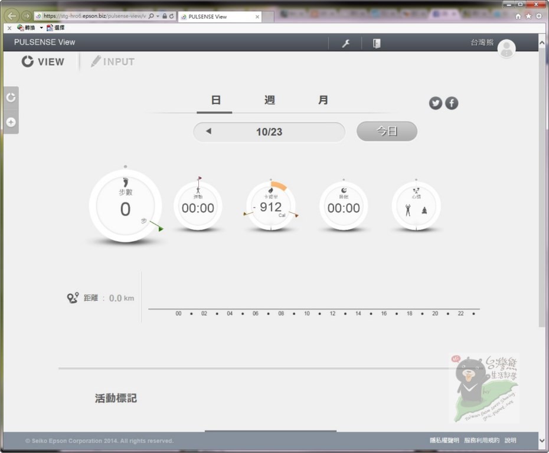Click the vertical scrollbar thumb
The width and height of the screenshot is (549, 453).
click(x=542, y=188)
